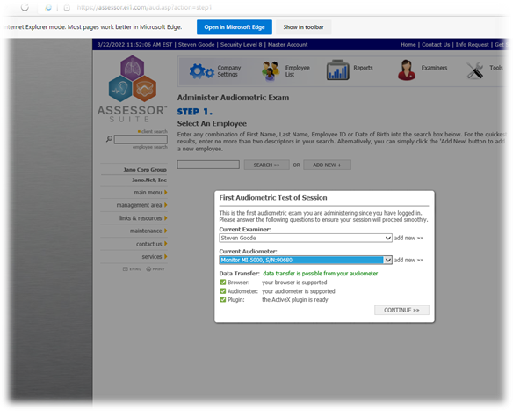Open Company Settings gear icon

click(201, 70)
